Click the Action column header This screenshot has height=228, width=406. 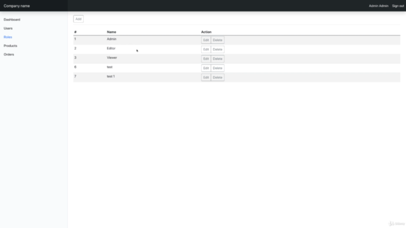206,32
